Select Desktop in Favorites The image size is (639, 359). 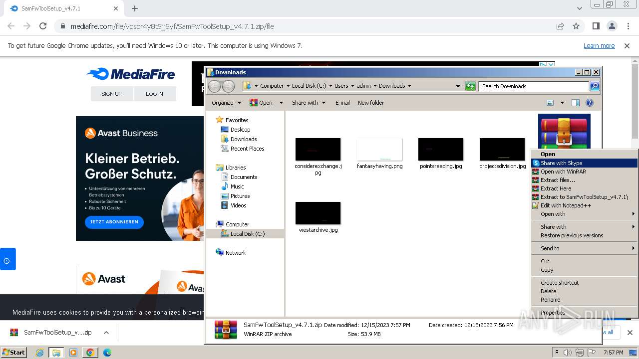pyautogui.click(x=240, y=130)
